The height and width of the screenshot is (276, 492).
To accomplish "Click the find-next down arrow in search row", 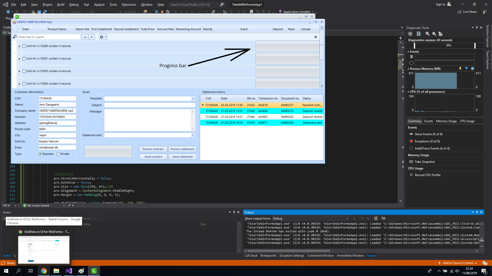I will click(91, 37).
